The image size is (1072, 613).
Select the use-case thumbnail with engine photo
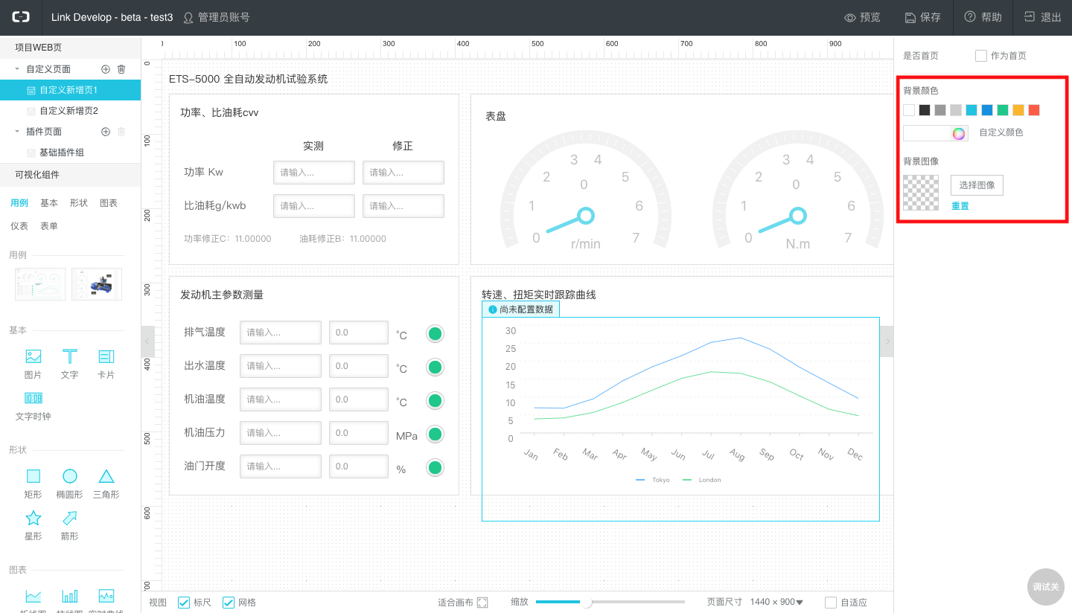point(97,284)
